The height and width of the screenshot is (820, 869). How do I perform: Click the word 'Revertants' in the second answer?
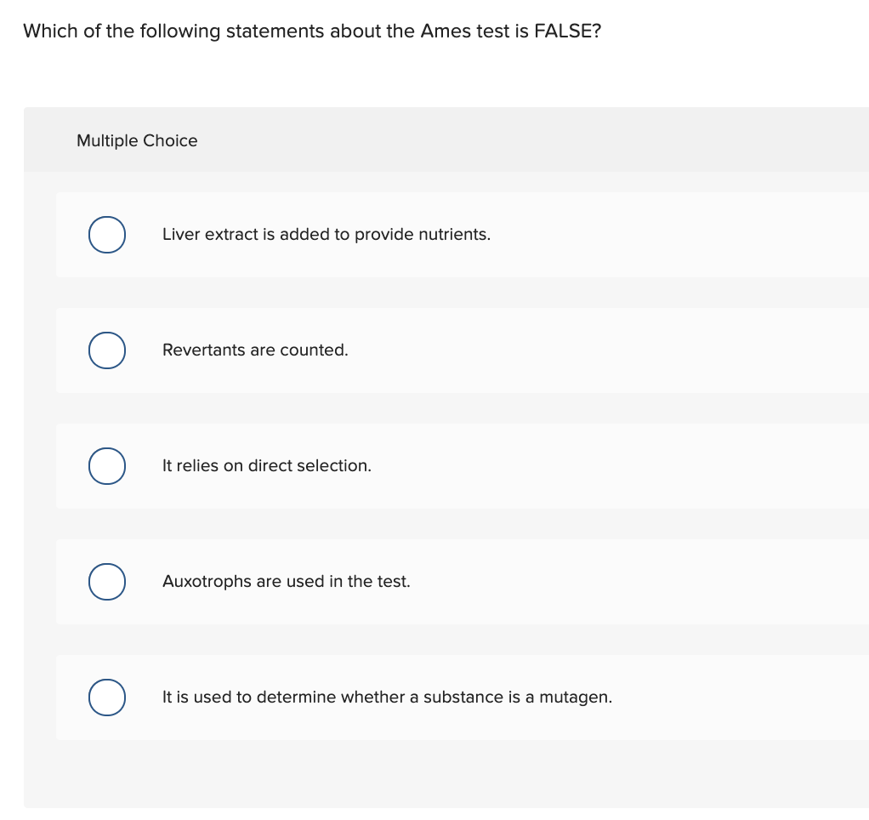tap(203, 350)
